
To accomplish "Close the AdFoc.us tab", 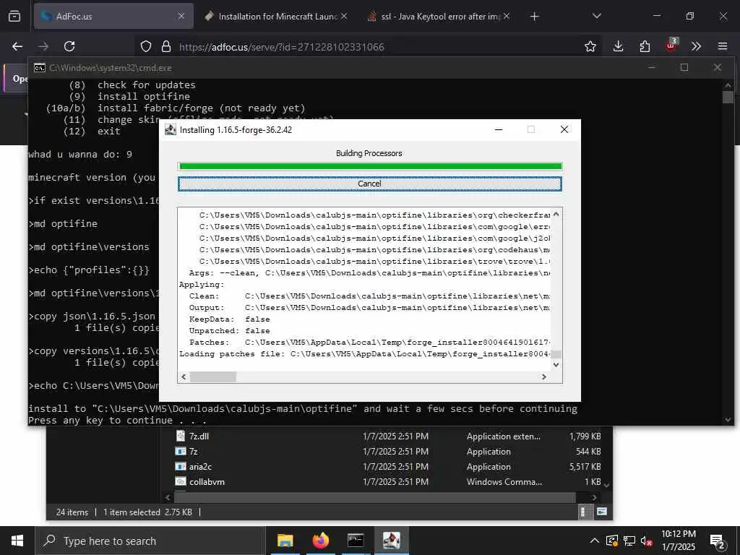I will tap(181, 16).
